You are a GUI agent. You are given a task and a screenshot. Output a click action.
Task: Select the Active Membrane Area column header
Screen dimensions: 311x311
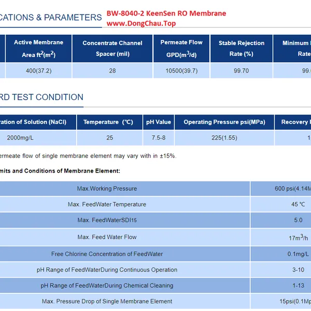click(x=38, y=49)
